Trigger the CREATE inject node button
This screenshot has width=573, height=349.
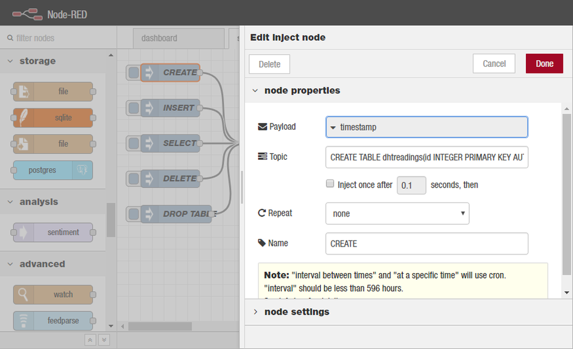(133, 72)
